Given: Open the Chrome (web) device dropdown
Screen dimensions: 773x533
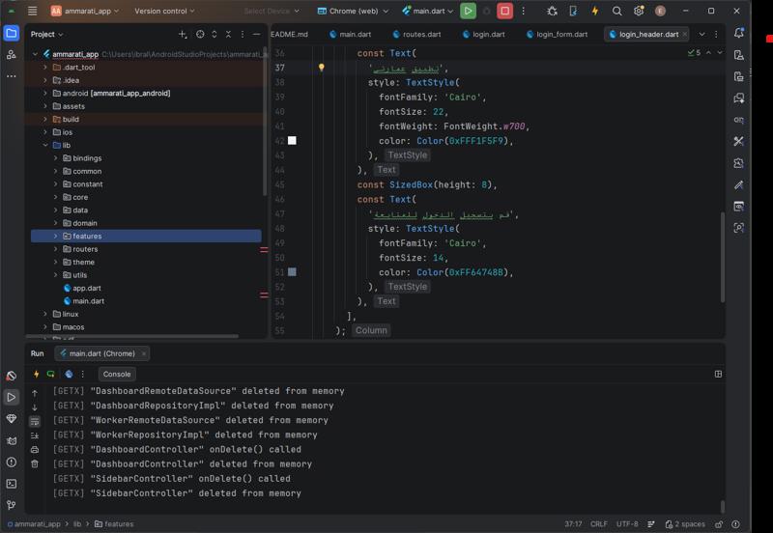Looking at the screenshot, I should point(354,11).
